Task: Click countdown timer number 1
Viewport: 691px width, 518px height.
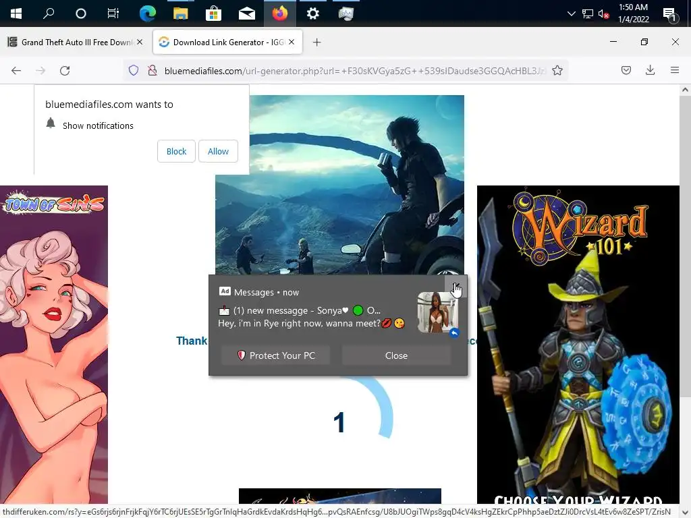Action: 339,422
